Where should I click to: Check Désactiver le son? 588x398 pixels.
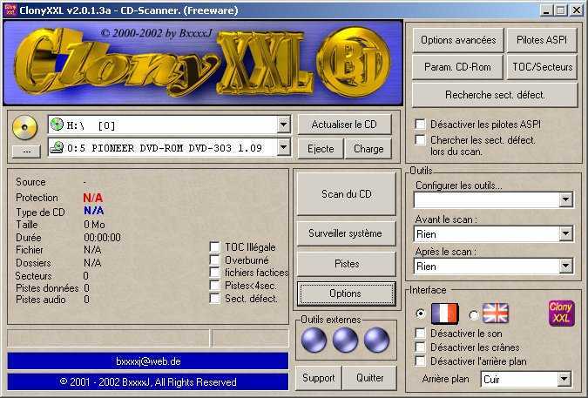pos(421,333)
